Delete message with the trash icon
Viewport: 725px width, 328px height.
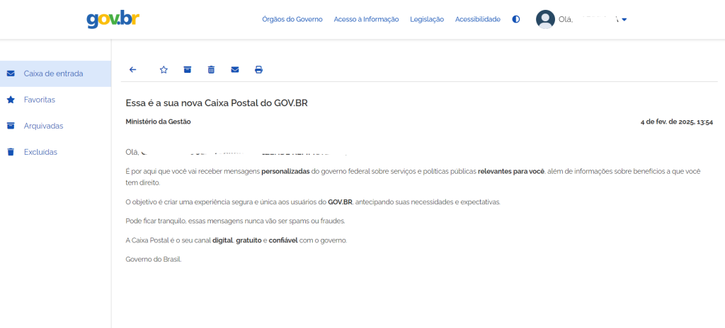(211, 70)
